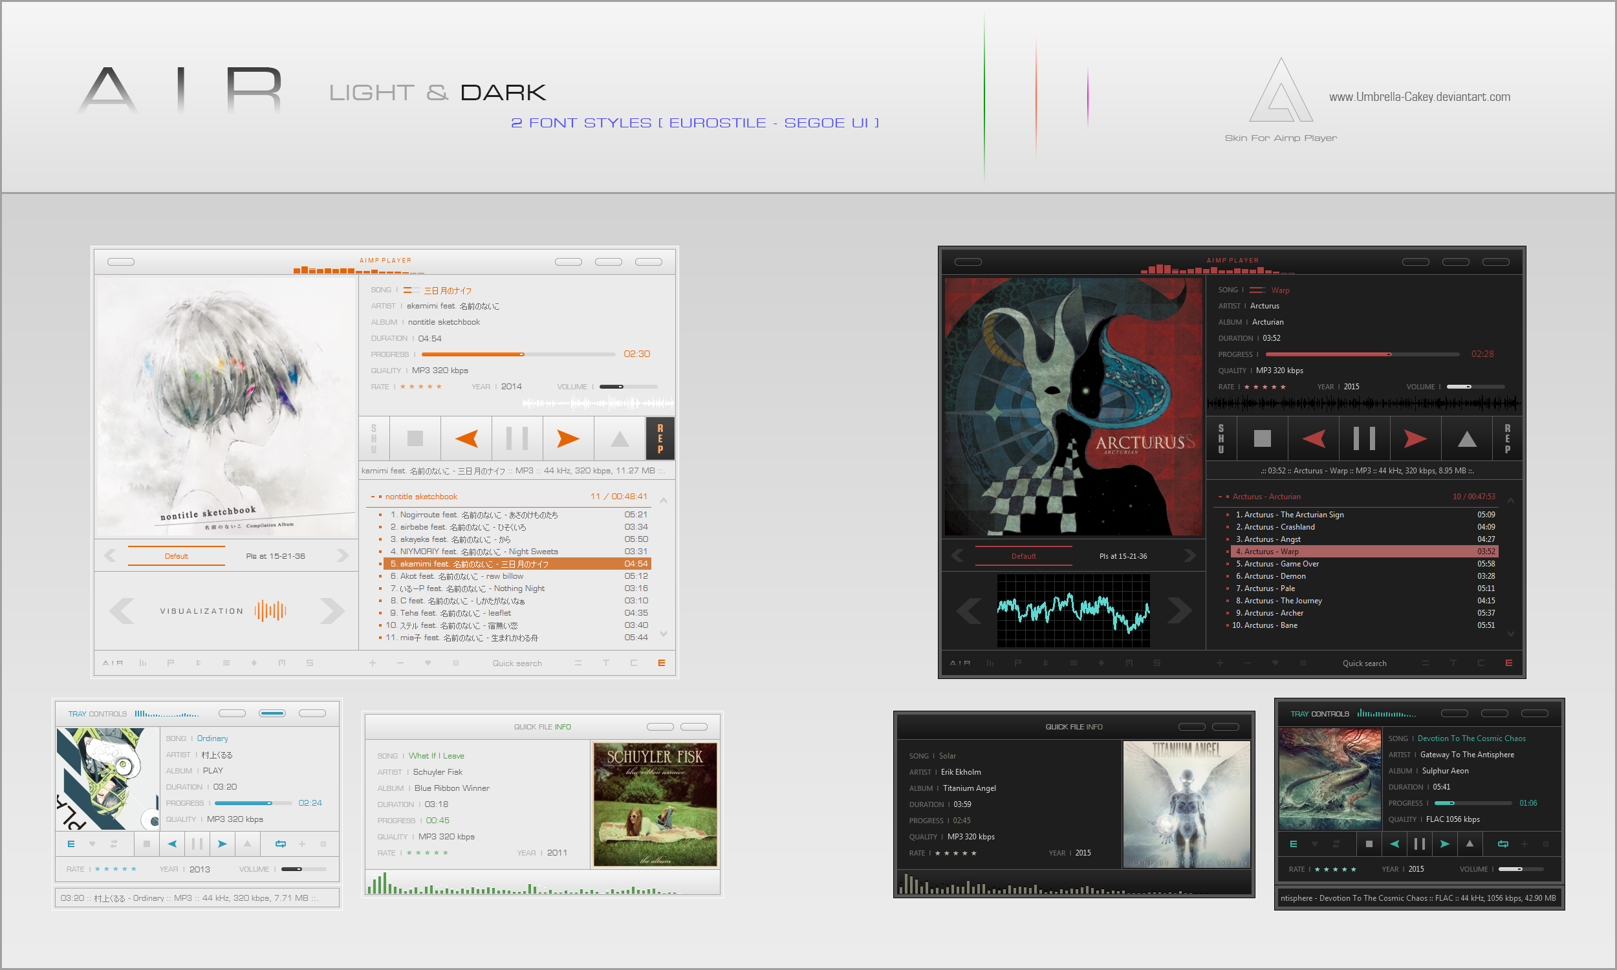1617x970 pixels.
Task: Toggle blue repeat icon in light tray controls
Action: tap(281, 844)
